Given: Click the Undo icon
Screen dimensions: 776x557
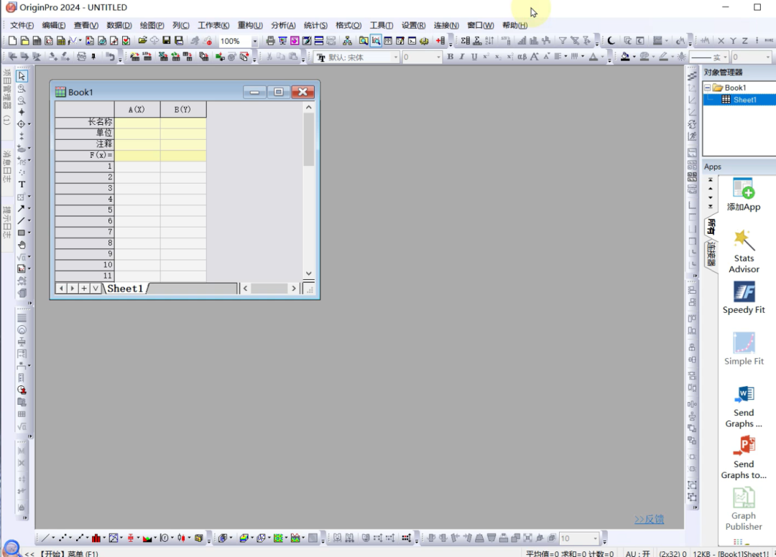Looking at the screenshot, I should [110, 57].
